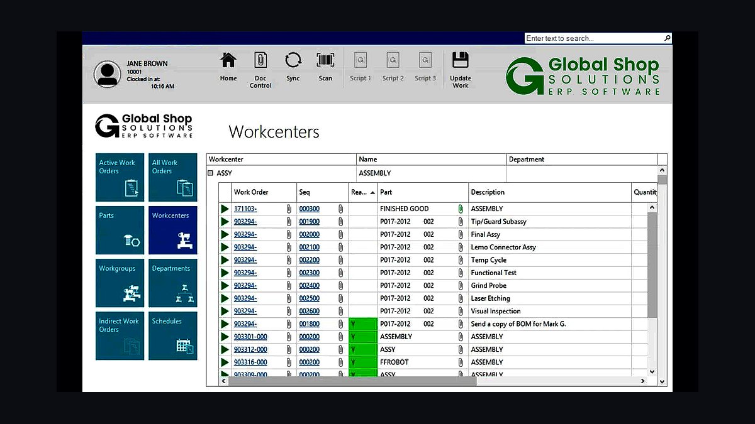Launch the barcode Scan tool
755x424 pixels.
coord(325,67)
